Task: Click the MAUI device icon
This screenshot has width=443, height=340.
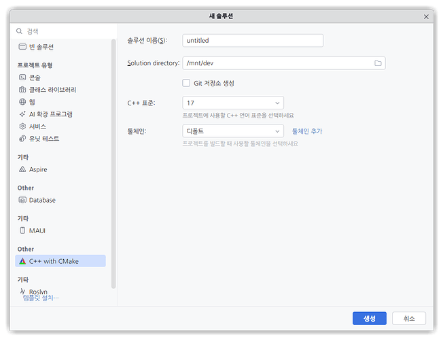Action: coord(22,231)
